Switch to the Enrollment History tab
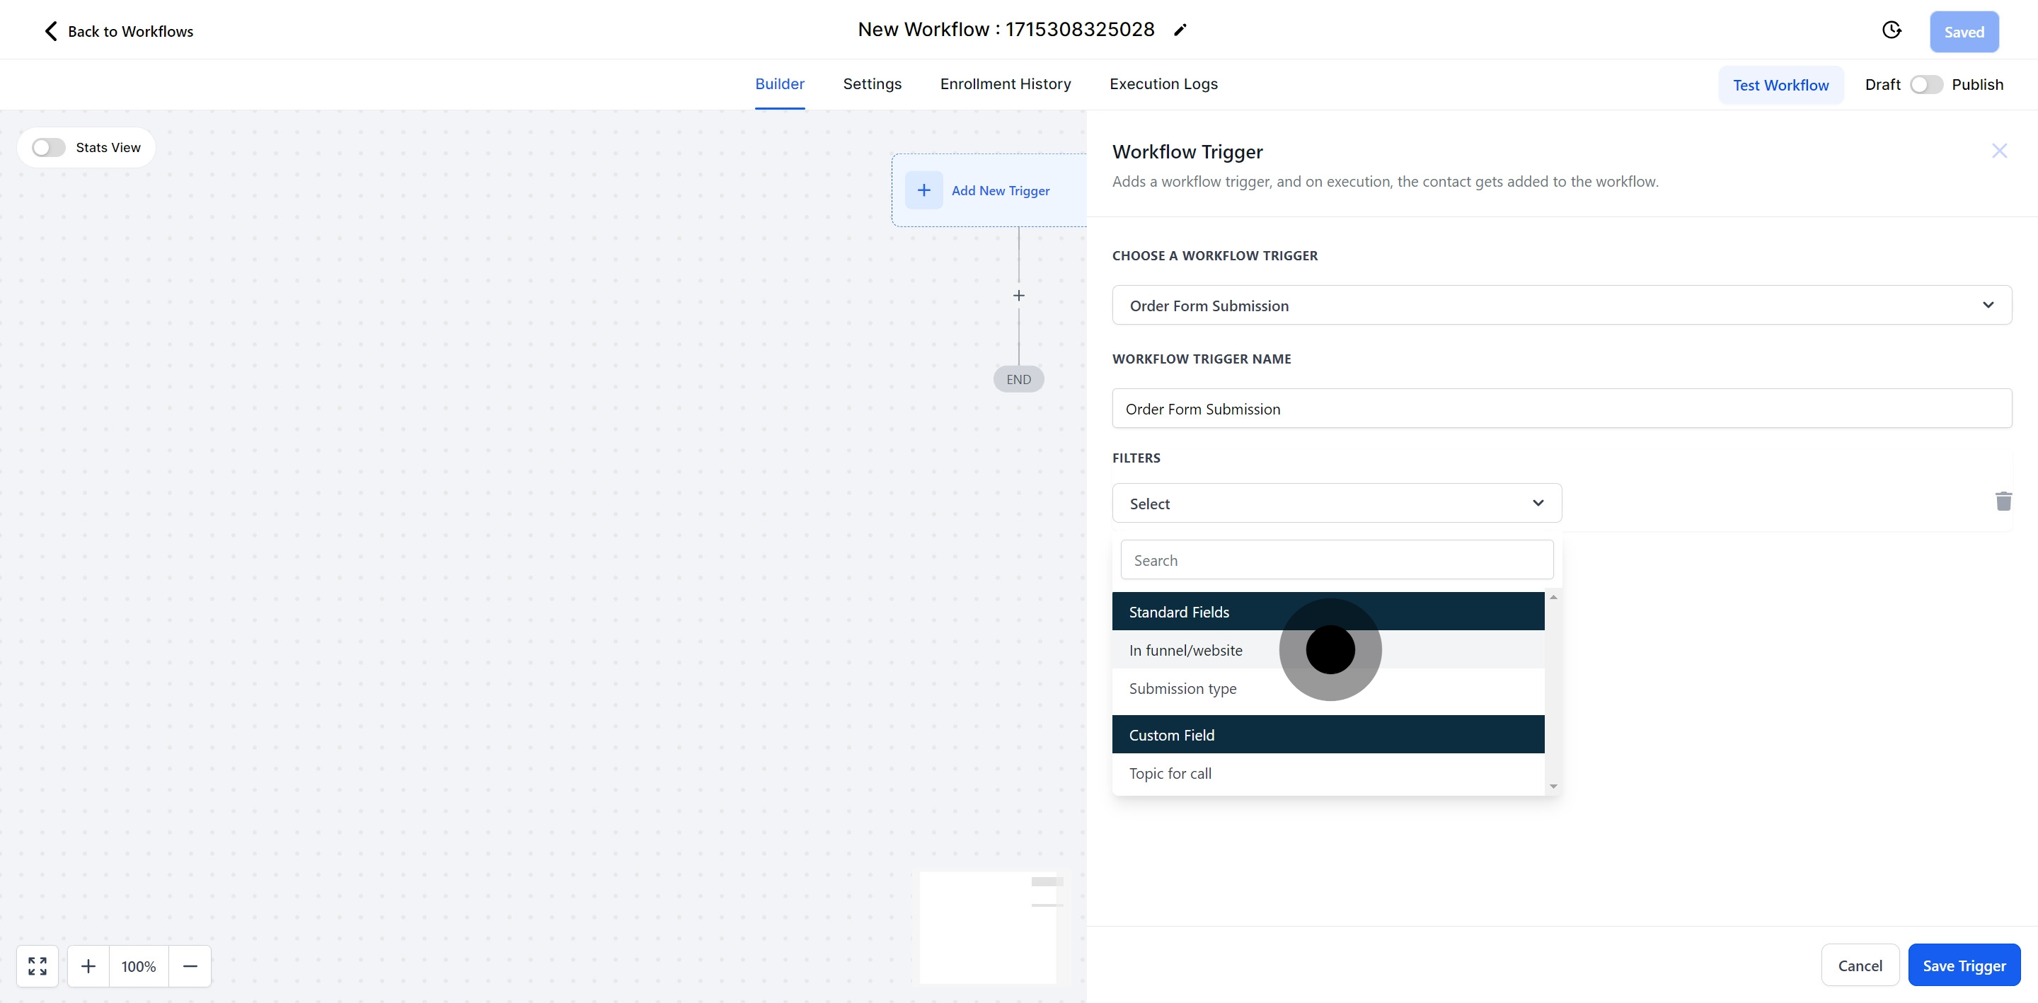The width and height of the screenshot is (2038, 1003). point(1005,84)
